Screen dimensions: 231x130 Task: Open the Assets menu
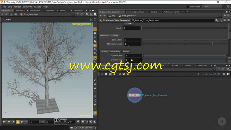[x=38, y=7]
